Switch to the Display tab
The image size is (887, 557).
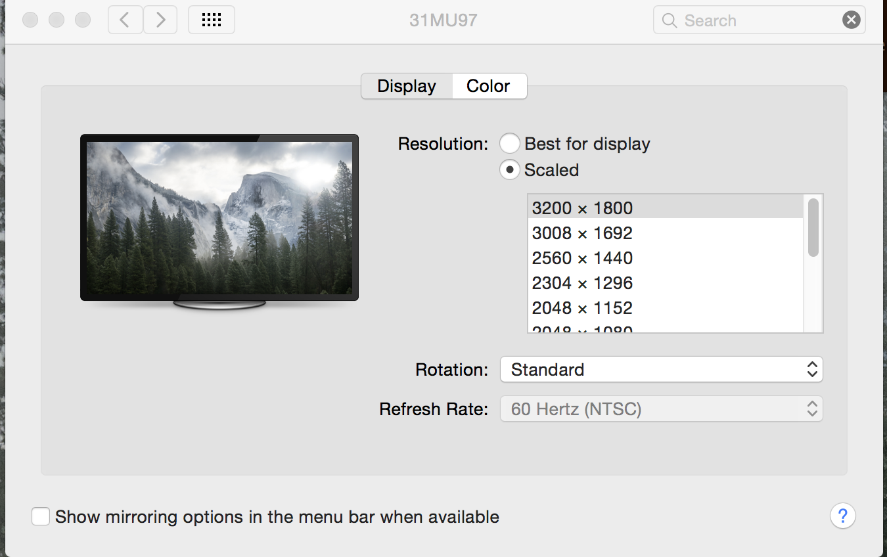tap(407, 86)
